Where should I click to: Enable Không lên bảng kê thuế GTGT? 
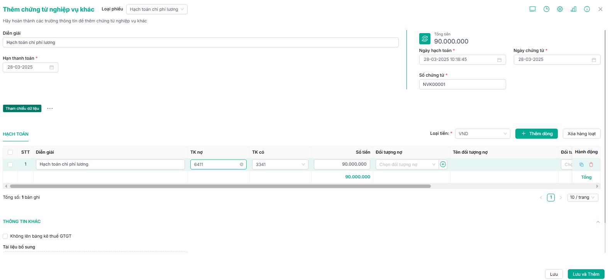click(5, 236)
